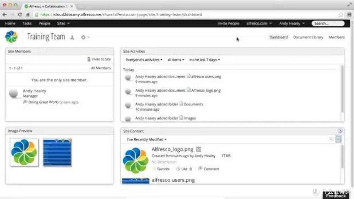Switch to the Dashboard tab

(x=278, y=37)
